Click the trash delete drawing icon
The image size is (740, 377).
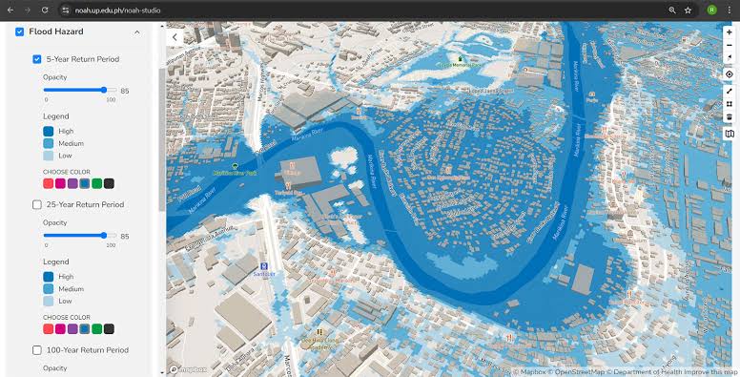click(730, 116)
